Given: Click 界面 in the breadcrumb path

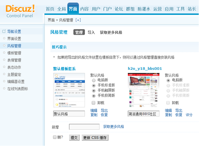Looking at the screenshot, I should click(51, 20).
